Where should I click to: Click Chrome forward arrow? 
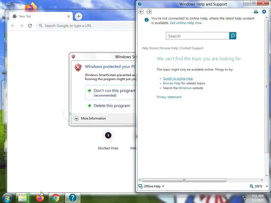21,26
